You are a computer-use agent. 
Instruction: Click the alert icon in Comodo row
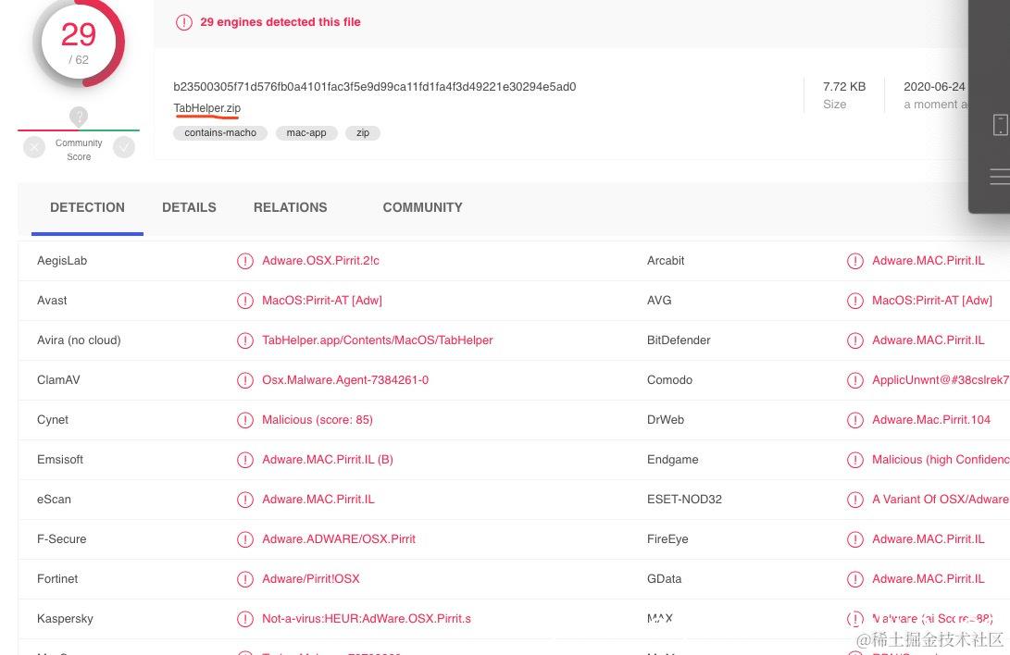[x=855, y=381]
